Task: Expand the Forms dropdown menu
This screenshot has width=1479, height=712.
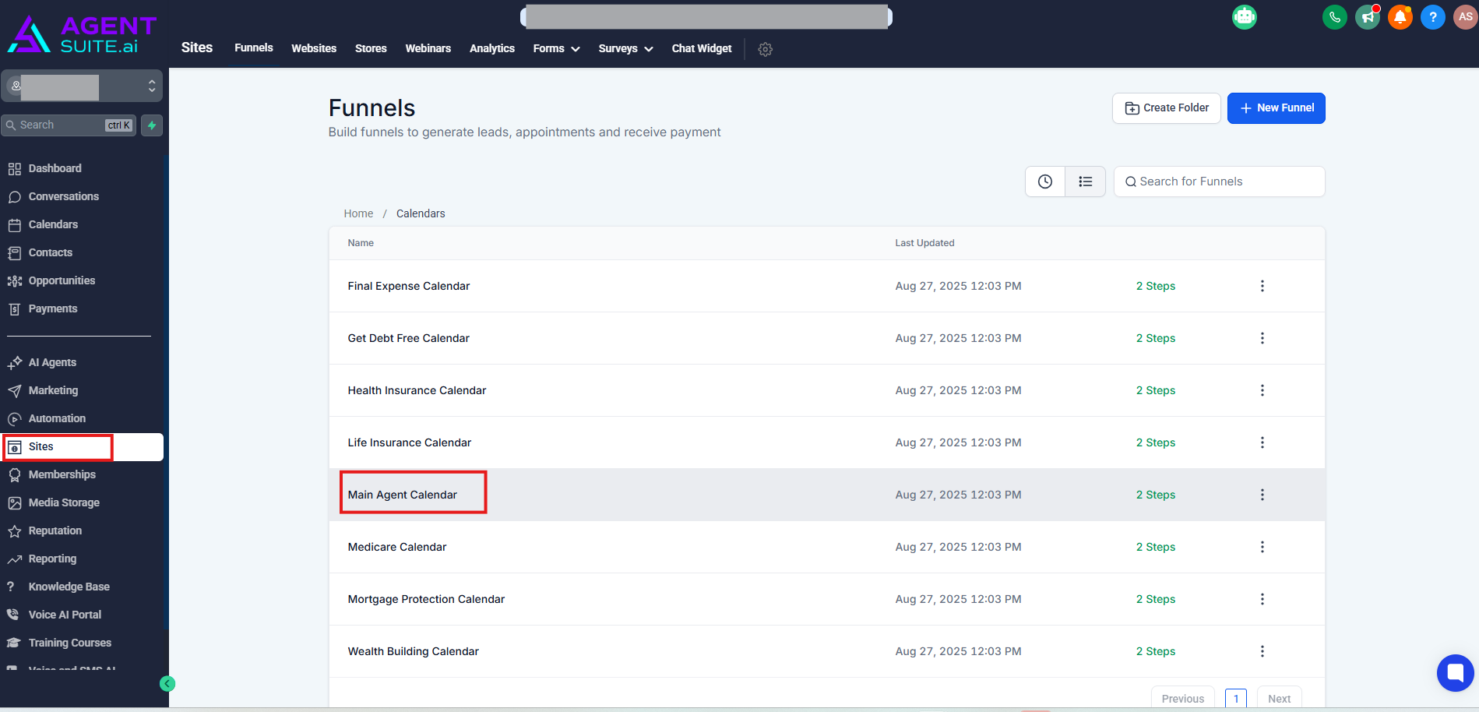Action: 556,48
